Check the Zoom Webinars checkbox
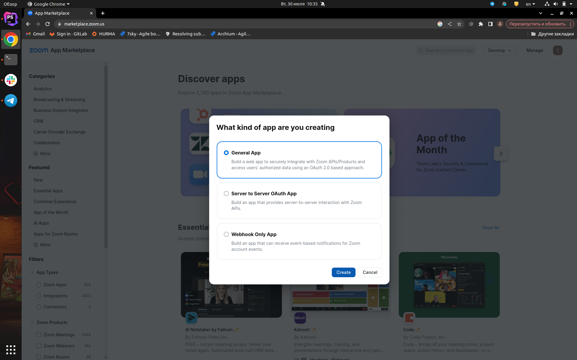Screen dimensions: 577x360 point(39,346)
